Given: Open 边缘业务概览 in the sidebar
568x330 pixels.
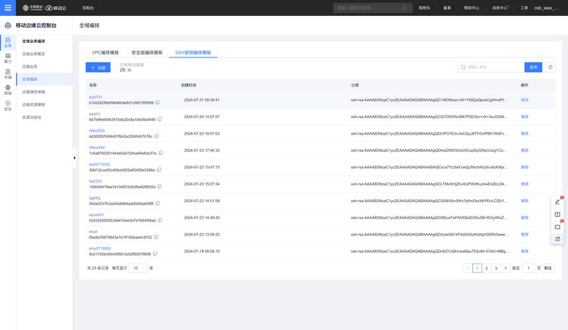Looking at the screenshot, I should click(34, 54).
